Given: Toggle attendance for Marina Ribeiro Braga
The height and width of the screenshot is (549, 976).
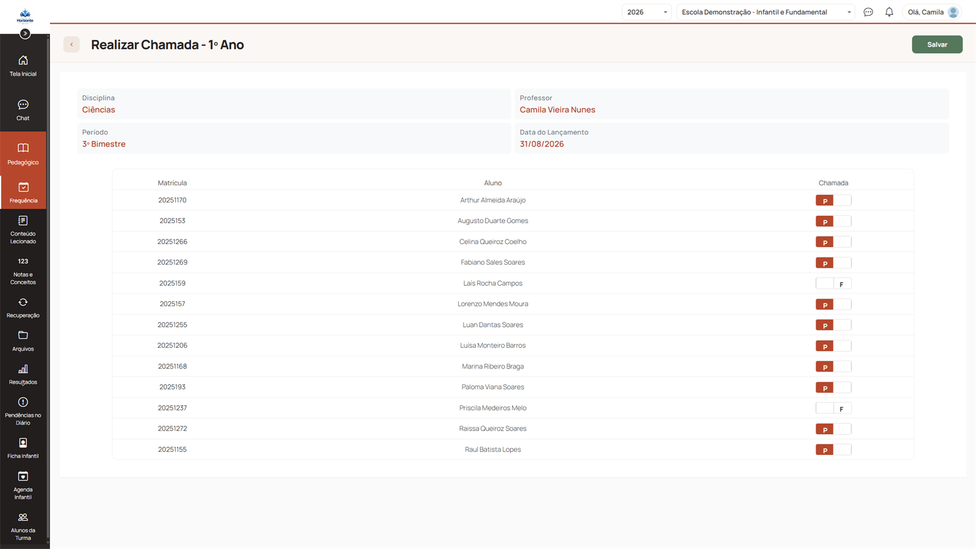Looking at the screenshot, I should pyautogui.click(x=833, y=367).
